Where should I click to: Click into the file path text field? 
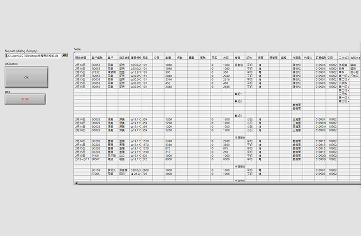(34, 55)
